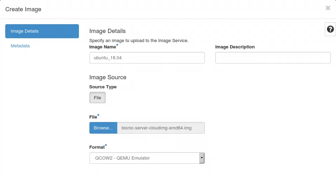
Task: Open the QCOW2 - QEMU Emulator format dropdown
Action: tap(145, 158)
